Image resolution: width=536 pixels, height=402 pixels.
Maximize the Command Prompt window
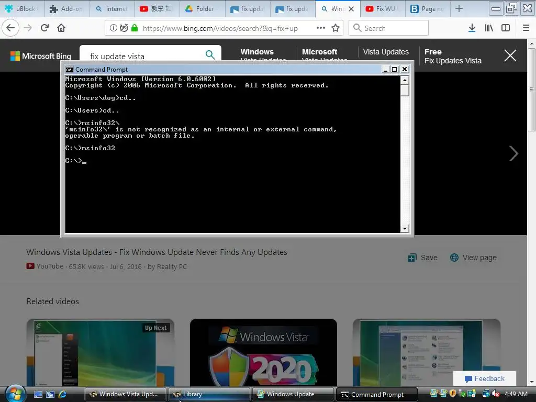(x=395, y=70)
